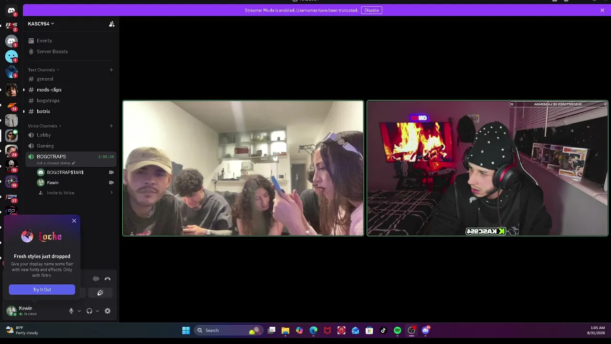Open the weather widget showing 81°F
The height and width of the screenshot is (344, 611).
point(22,330)
